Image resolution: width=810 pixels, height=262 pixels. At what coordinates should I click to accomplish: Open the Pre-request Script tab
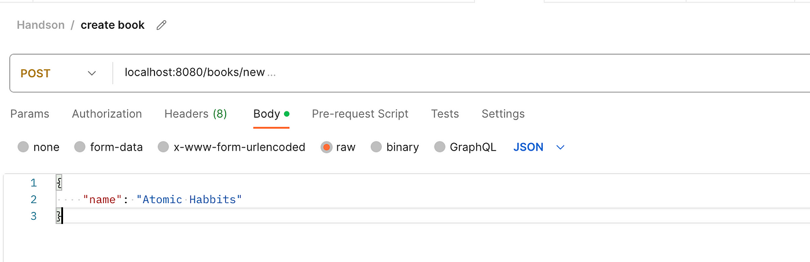tap(360, 114)
